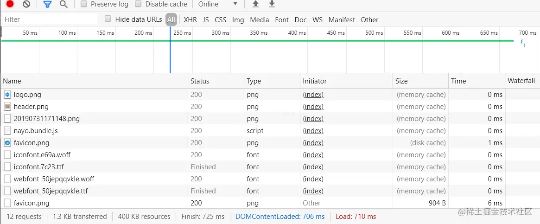
Task: Click the logo.png file icon
Action: pyautogui.click(x=7, y=95)
